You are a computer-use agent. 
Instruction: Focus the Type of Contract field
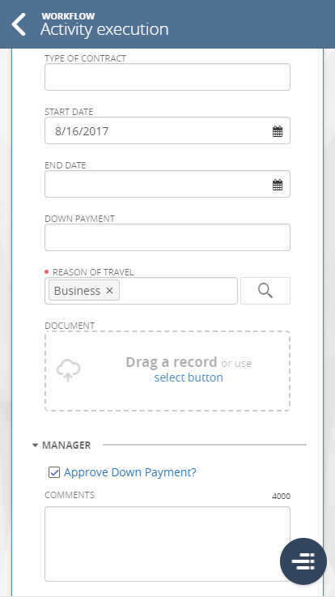pyautogui.click(x=167, y=77)
